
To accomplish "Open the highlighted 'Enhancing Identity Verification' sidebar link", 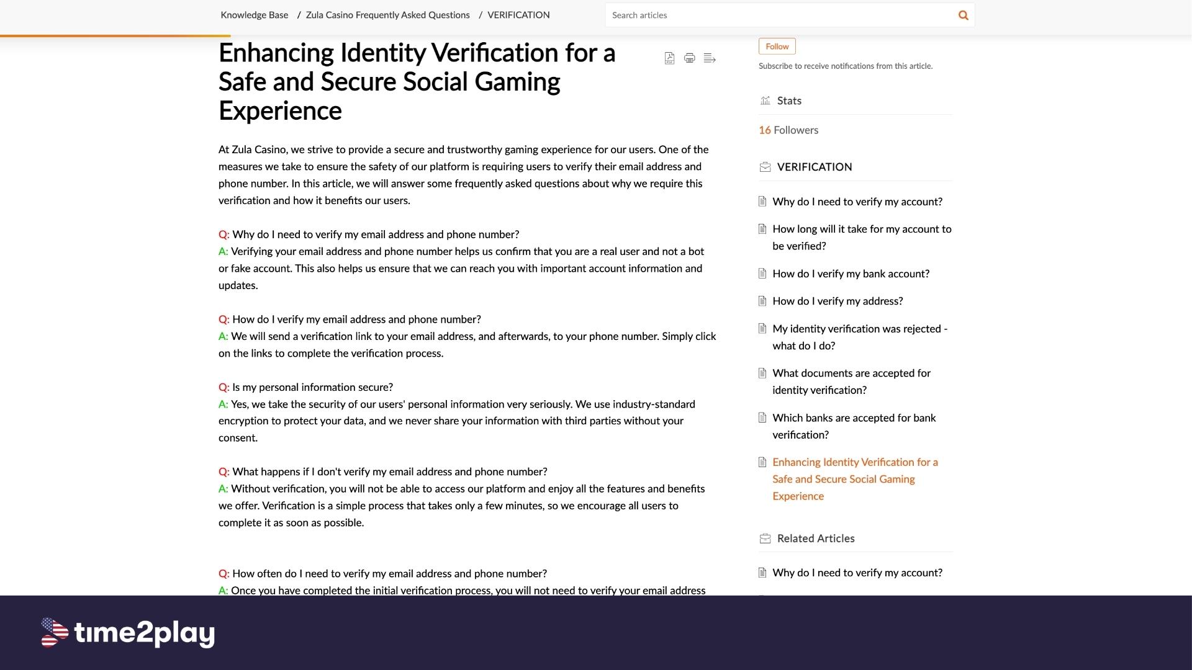I will [x=855, y=479].
